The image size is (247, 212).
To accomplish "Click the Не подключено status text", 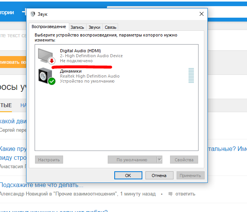I will tap(76, 61).
